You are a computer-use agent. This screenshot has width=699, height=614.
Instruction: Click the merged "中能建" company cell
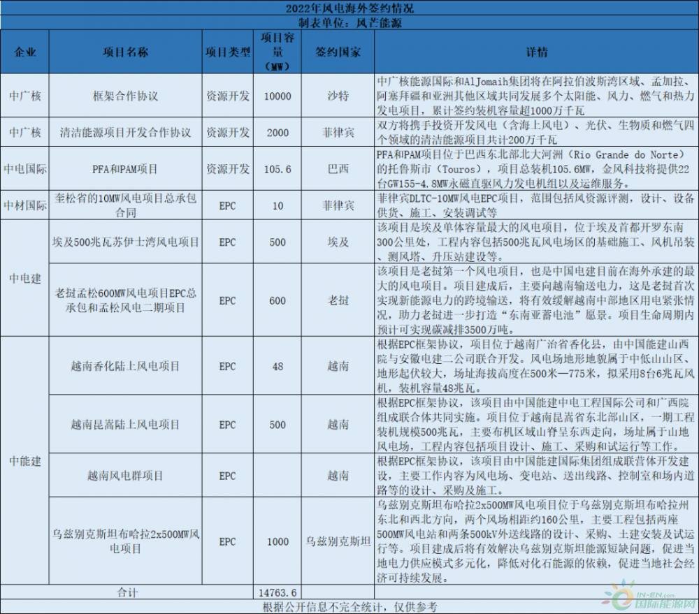point(25,462)
